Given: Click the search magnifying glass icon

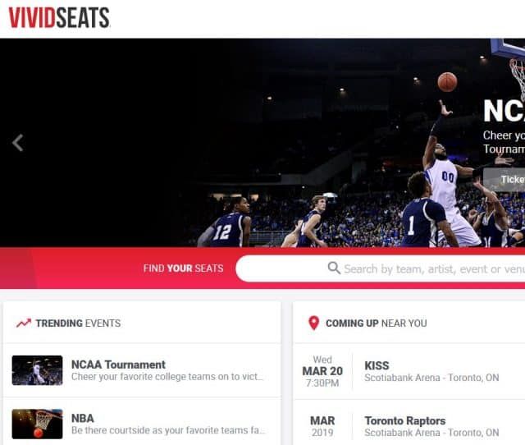Looking at the screenshot, I should [334, 268].
